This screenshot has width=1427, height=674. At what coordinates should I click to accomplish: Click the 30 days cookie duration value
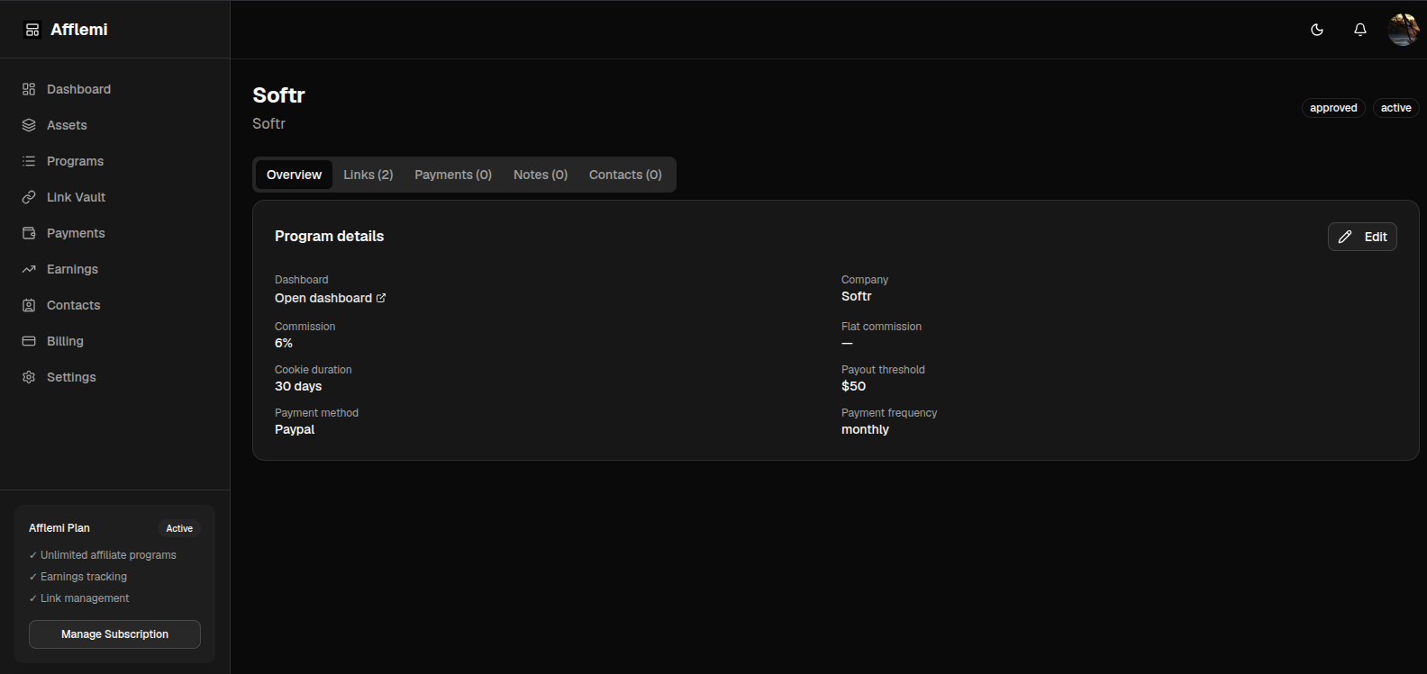point(298,386)
